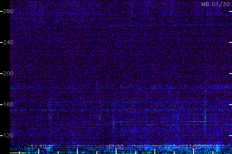Click the 240 frequency axis label
The width and height of the screenshot is (232, 154).
8,42
